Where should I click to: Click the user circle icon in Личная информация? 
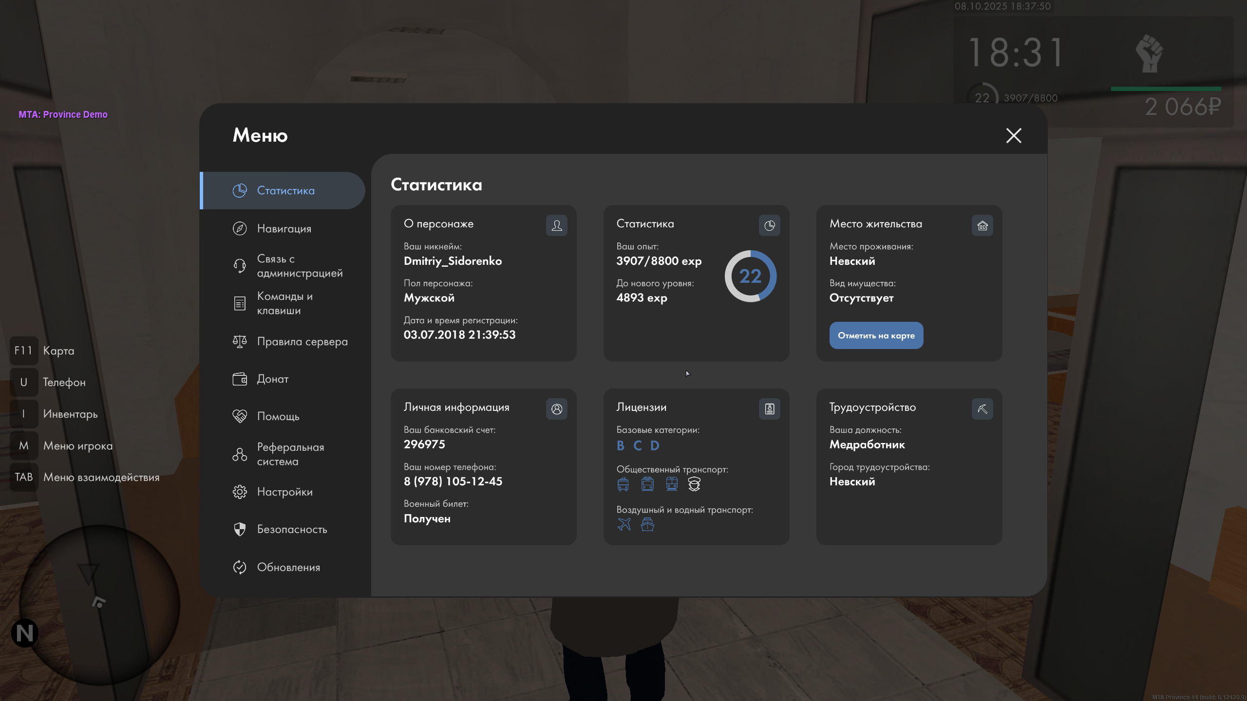point(557,409)
